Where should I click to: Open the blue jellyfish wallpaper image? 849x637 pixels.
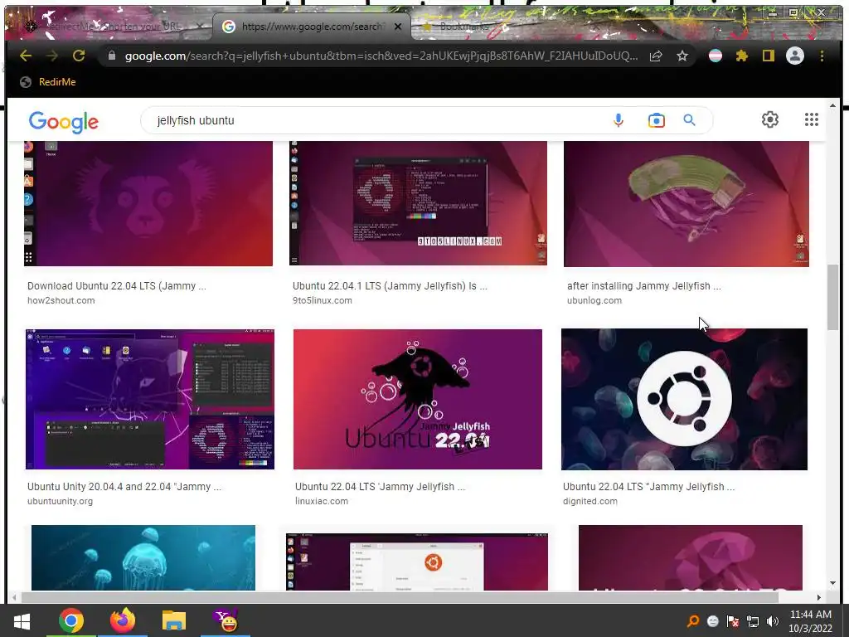click(x=143, y=557)
